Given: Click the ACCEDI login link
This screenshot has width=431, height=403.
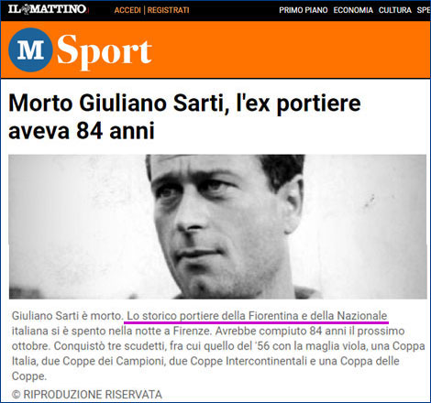Looking at the screenshot, I should [127, 10].
